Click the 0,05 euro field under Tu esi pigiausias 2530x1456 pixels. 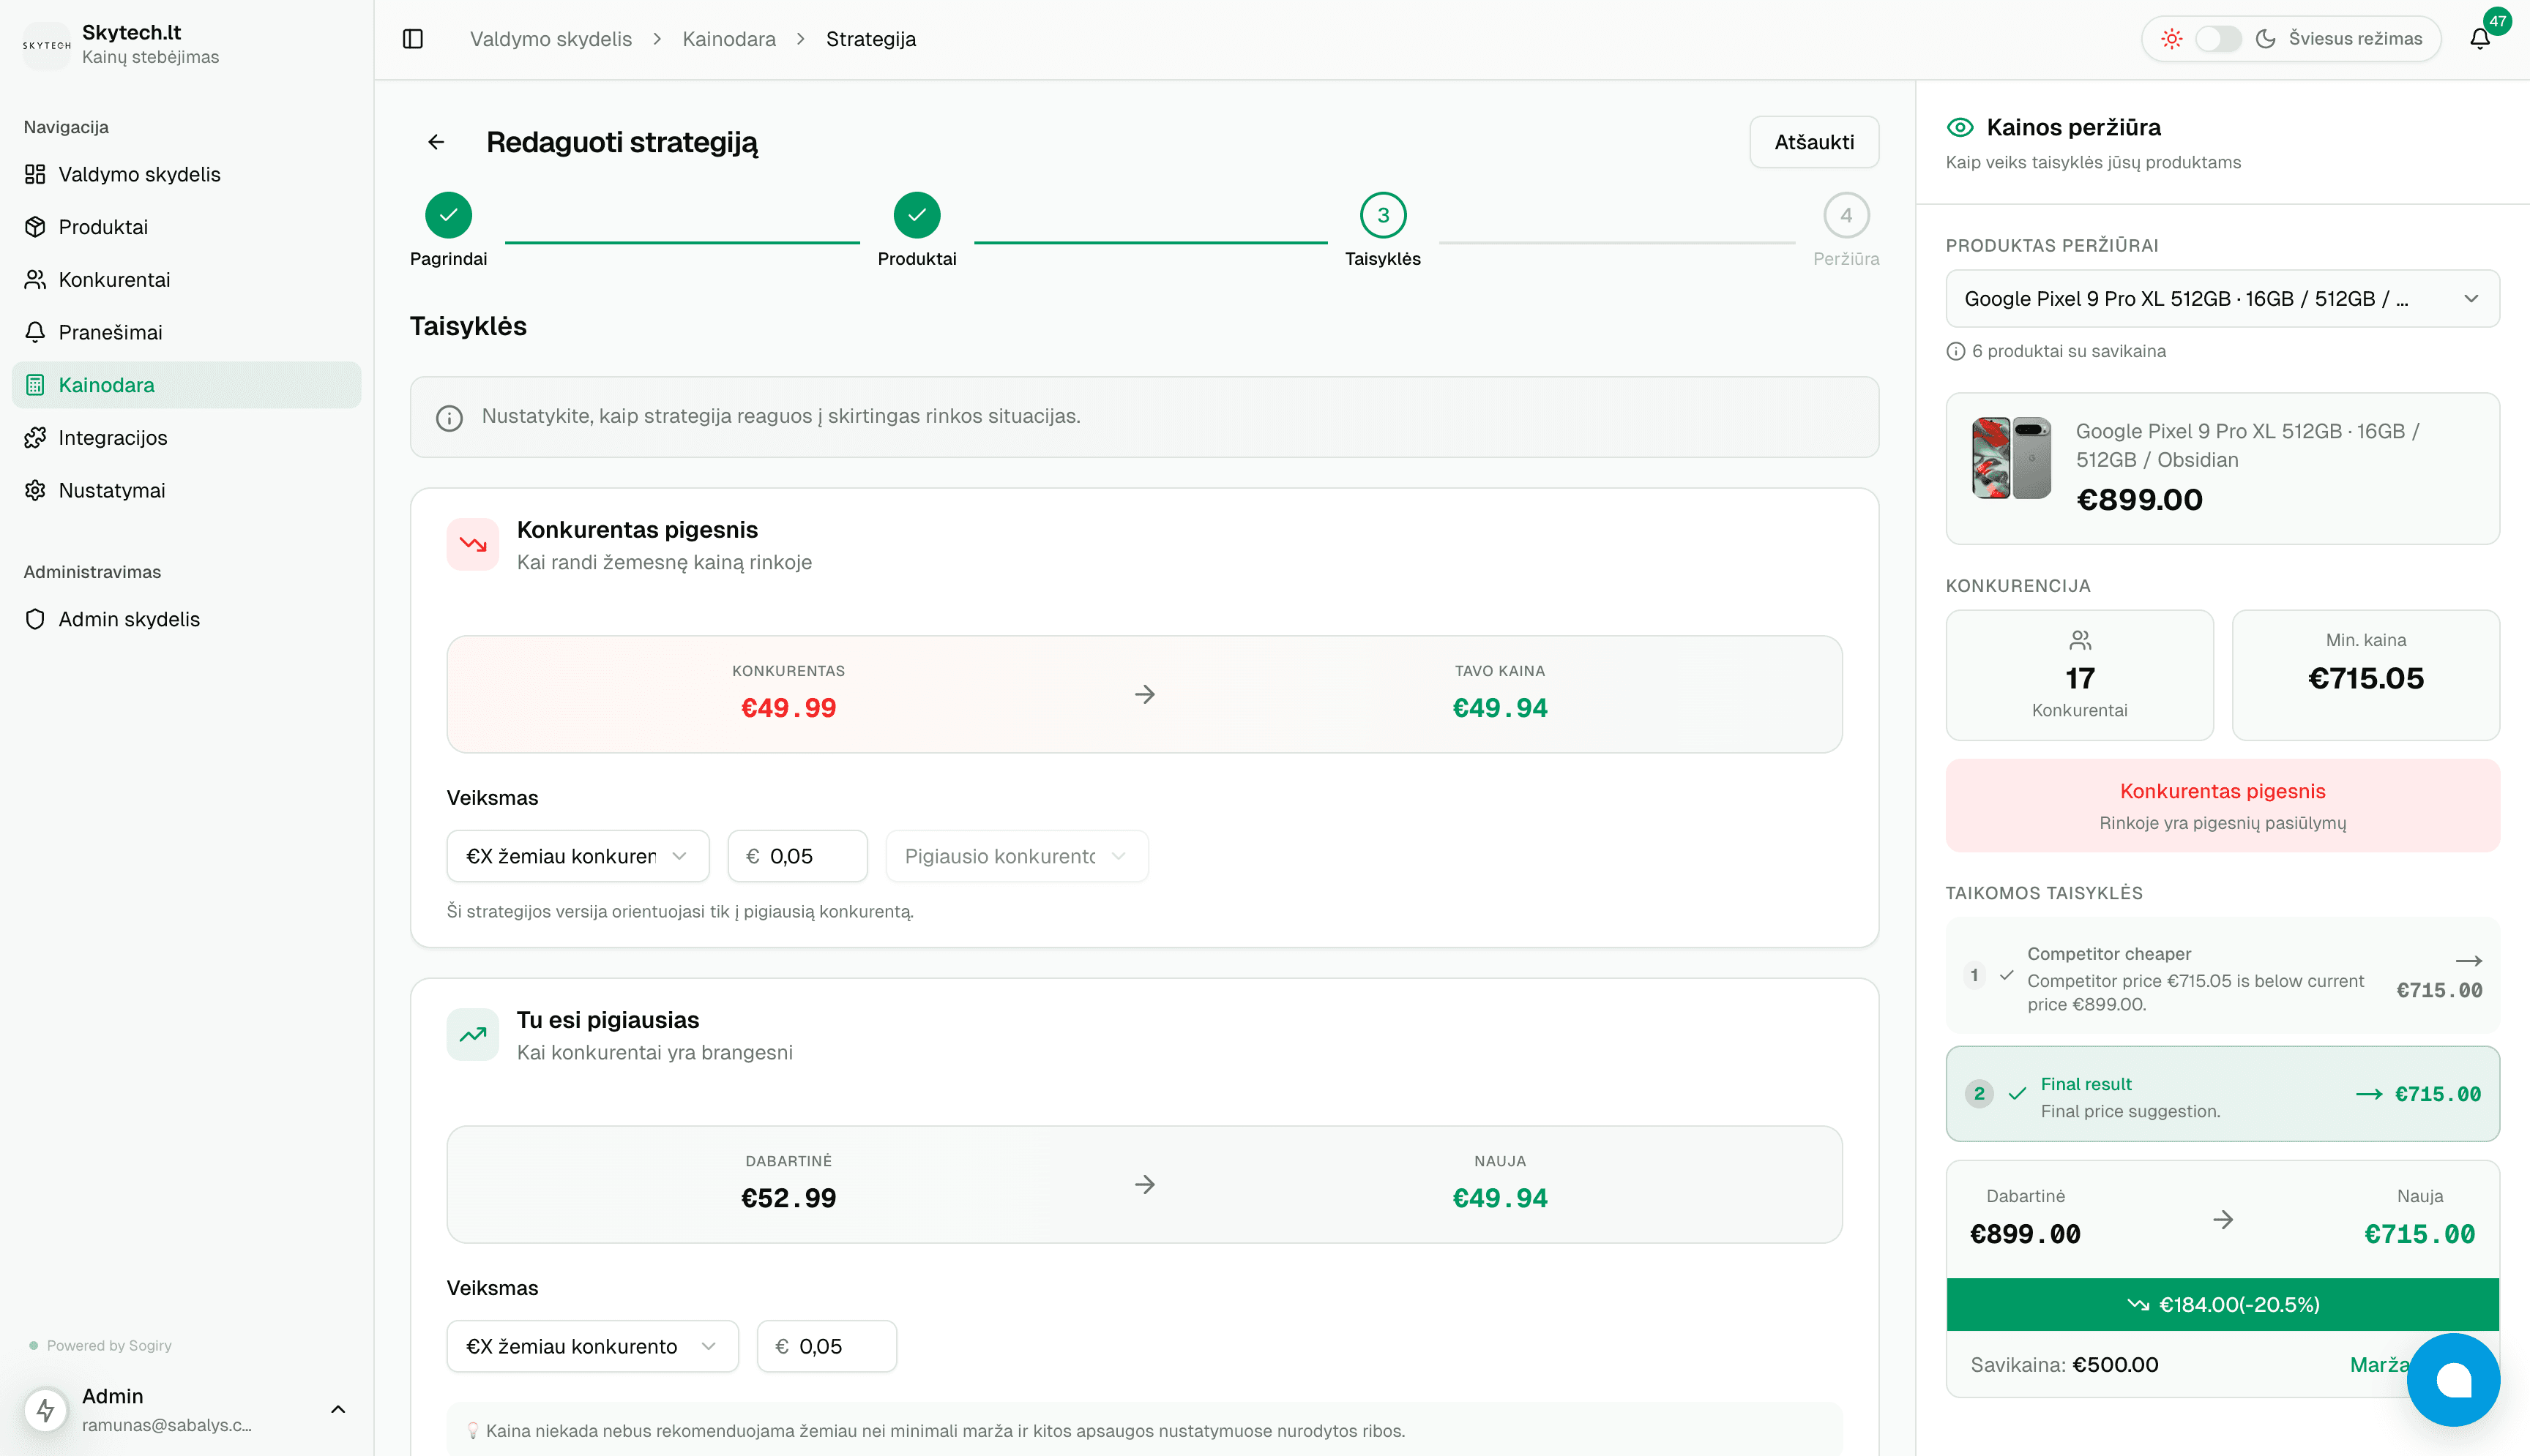(826, 1346)
